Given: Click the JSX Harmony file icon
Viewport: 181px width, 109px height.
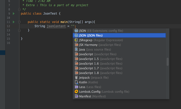Looking at the screenshot, I should [76, 45].
